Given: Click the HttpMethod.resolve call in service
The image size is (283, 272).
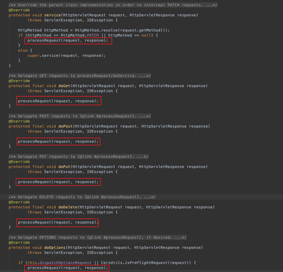Looking at the screenshot, I should [97, 30].
